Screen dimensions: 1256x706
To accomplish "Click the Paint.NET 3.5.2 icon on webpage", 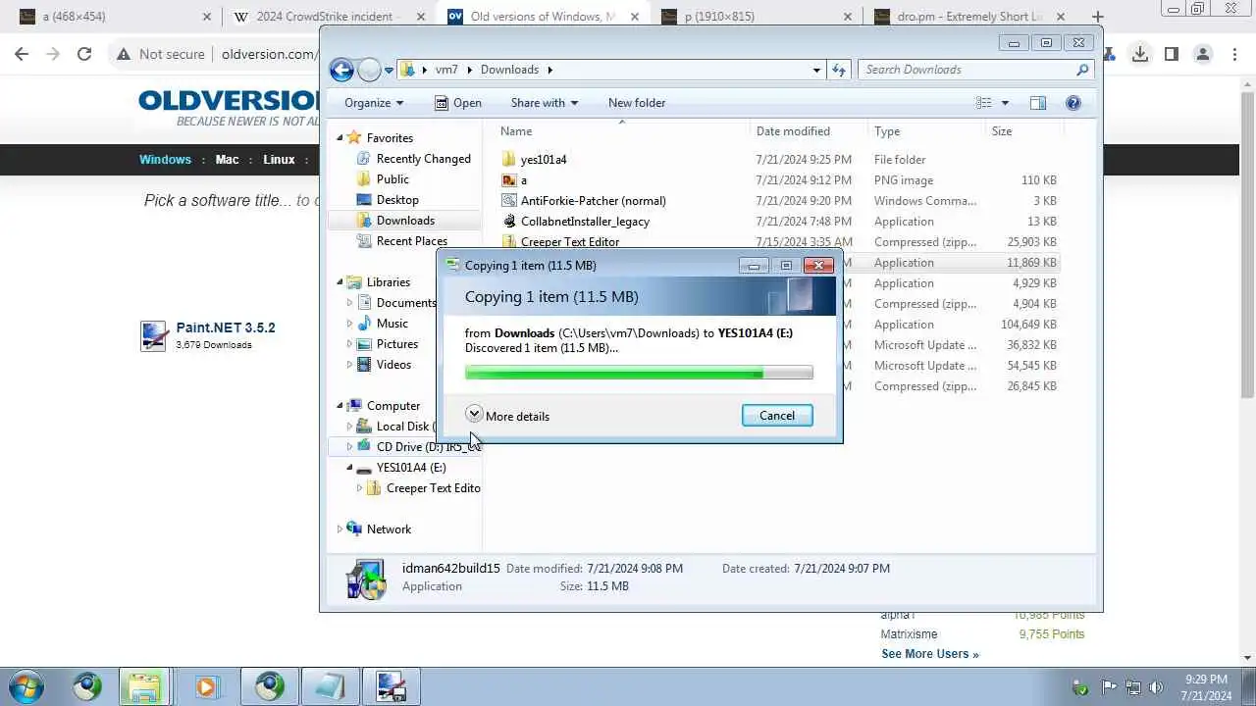I will click(153, 335).
